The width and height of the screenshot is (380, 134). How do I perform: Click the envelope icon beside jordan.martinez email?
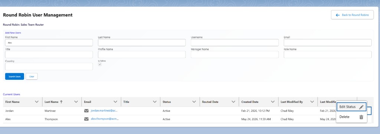click(86, 111)
